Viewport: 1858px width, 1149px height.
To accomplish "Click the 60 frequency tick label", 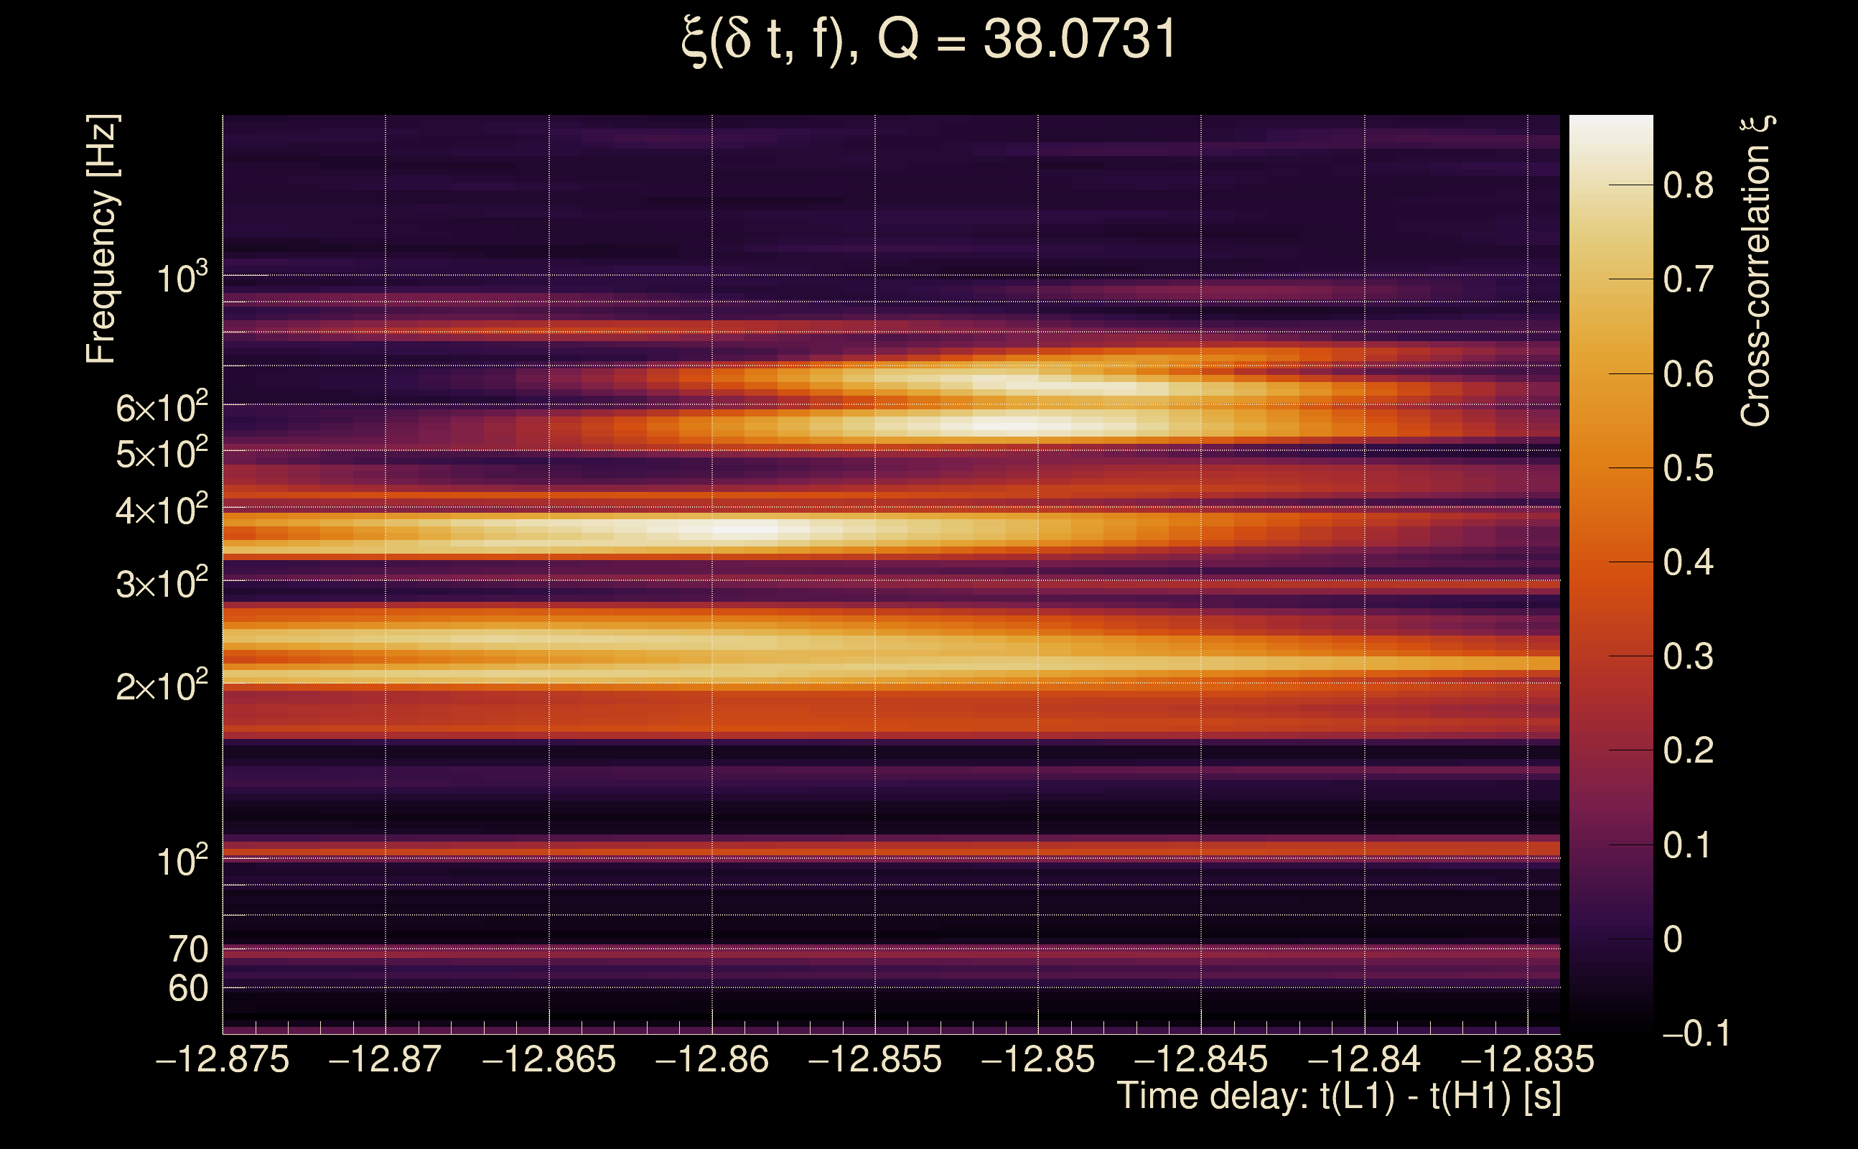I will (x=187, y=989).
